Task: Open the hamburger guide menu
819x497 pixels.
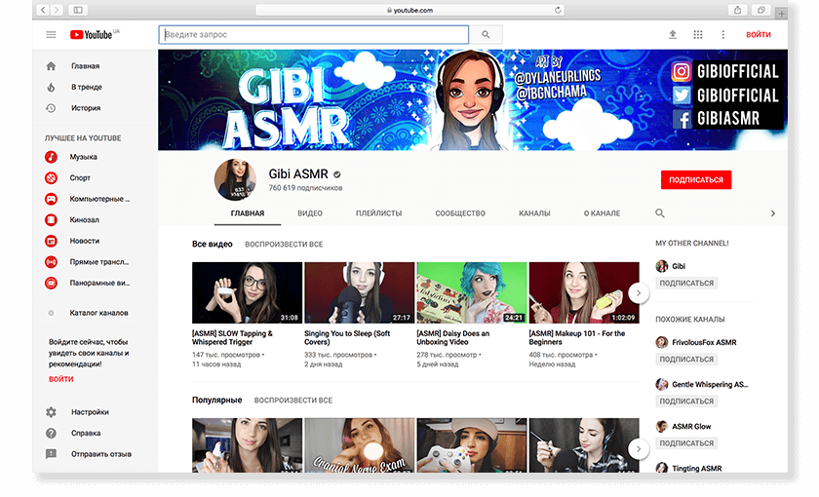Action: (51, 34)
